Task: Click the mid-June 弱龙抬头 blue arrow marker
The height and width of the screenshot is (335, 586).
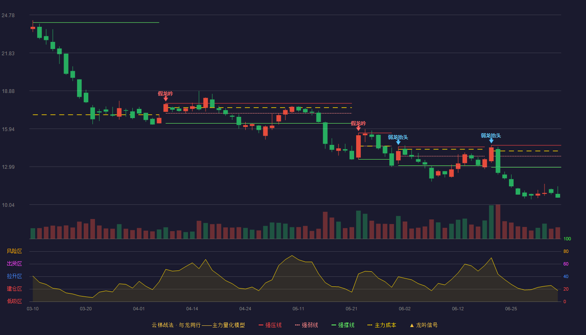Action: [491, 141]
